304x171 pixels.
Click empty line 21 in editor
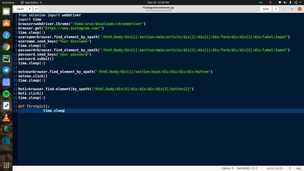161,102
